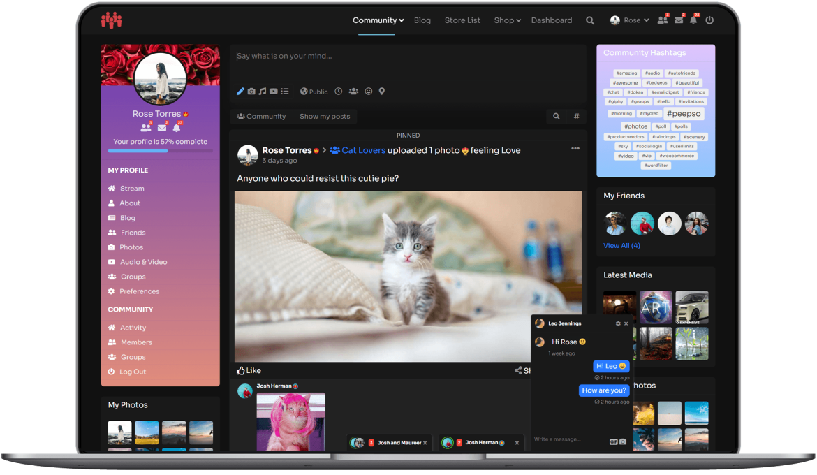Open the mood smiley icon in composer
817x475 pixels.
[369, 92]
